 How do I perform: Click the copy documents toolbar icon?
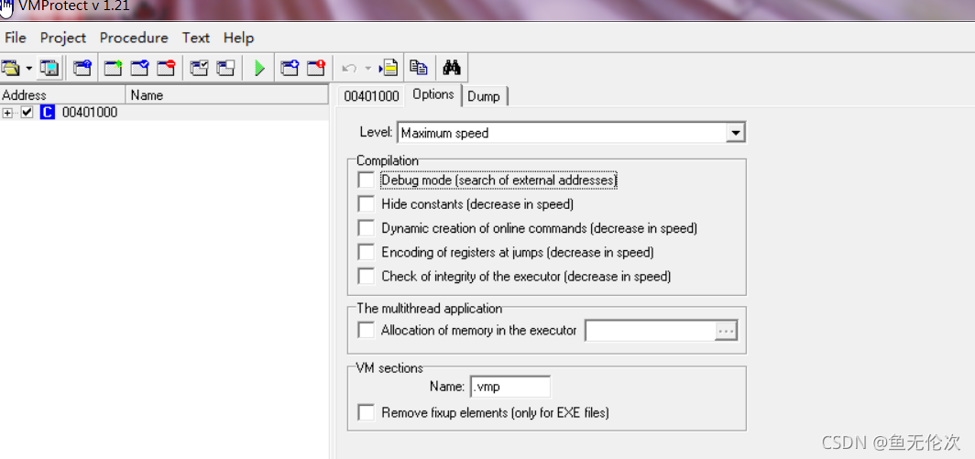click(x=419, y=68)
